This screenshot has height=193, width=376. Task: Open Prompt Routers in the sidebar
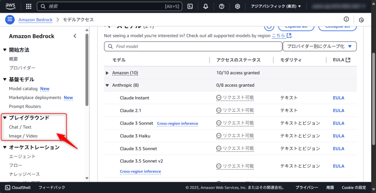click(25, 106)
